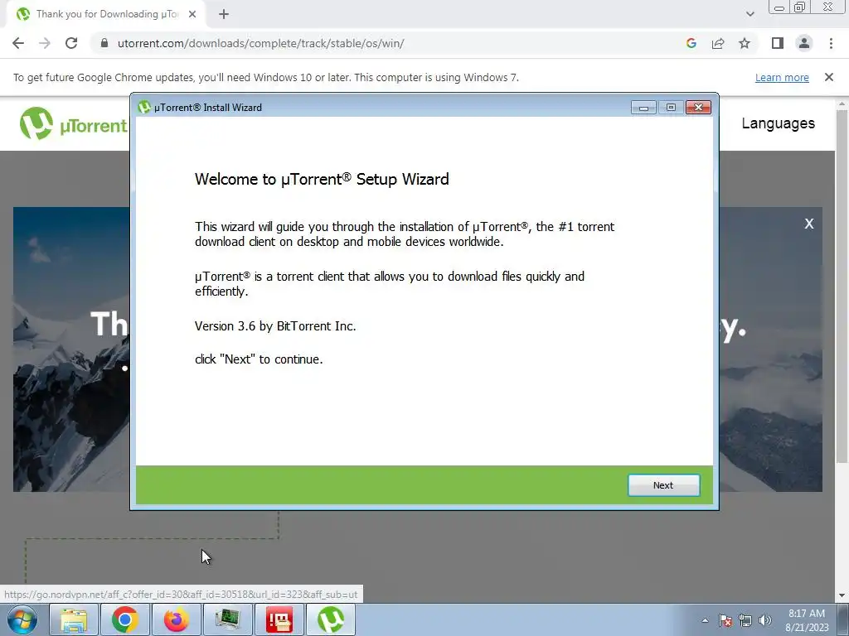Close the 'Thank you for Downloading' tab
The width and height of the screenshot is (849, 636).
pyautogui.click(x=192, y=14)
